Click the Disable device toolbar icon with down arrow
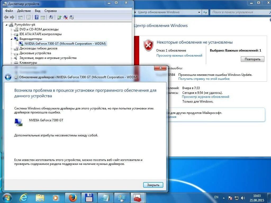 (71, 17)
